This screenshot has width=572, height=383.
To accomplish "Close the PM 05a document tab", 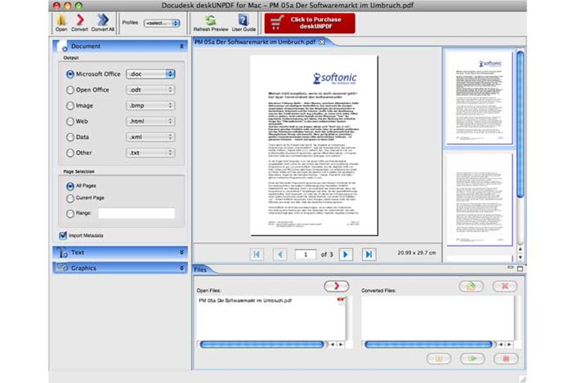I will point(322,42).
